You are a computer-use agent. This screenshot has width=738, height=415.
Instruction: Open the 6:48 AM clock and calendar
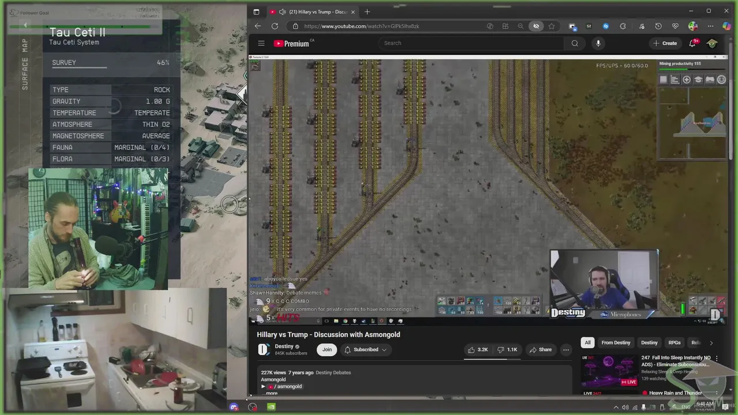pos(705,406)
